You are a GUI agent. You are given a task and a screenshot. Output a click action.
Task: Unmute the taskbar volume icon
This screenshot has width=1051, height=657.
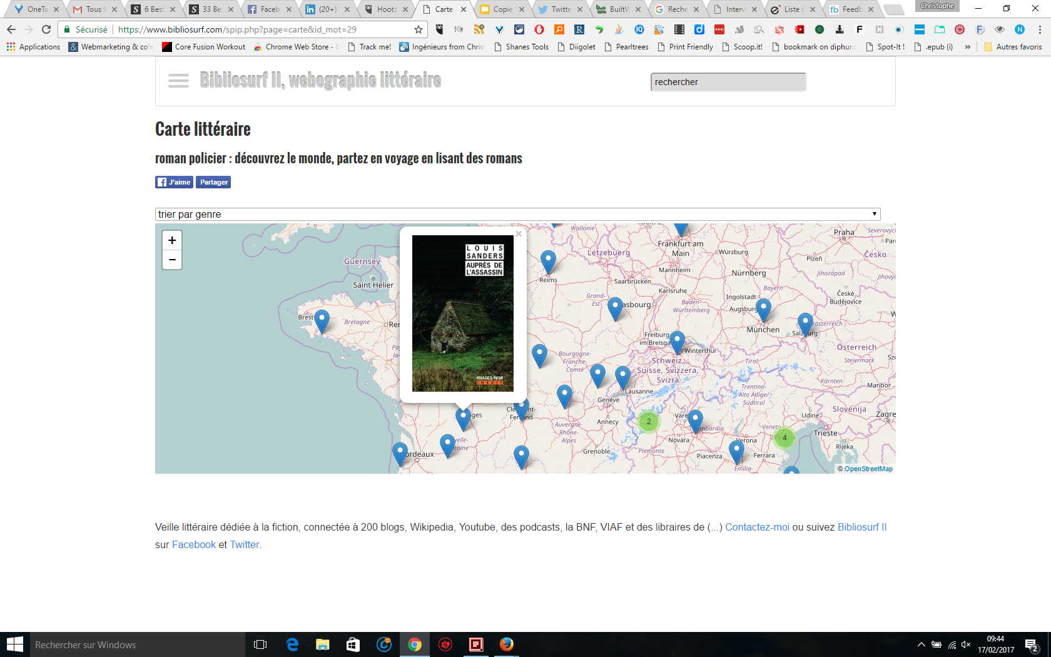tap(966, 644)
